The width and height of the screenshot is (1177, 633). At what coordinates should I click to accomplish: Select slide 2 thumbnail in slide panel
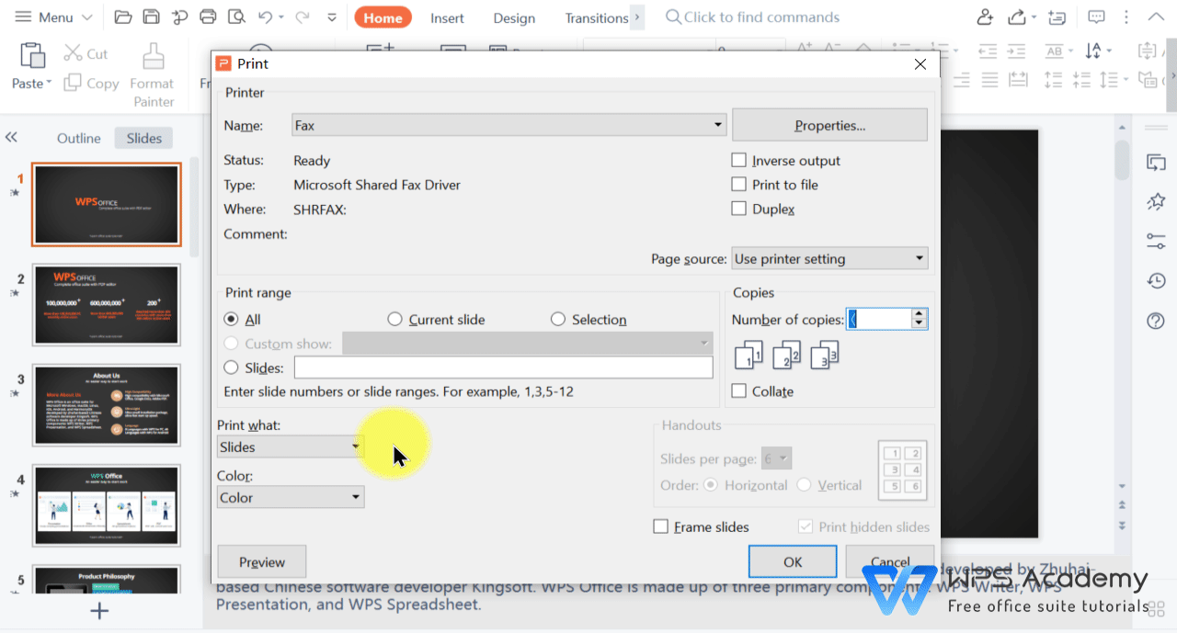click(107, 304)
